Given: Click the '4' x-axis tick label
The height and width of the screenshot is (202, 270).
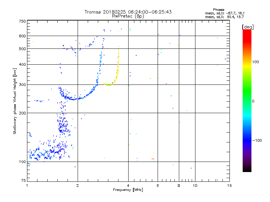Looking at the screenshot, I should coord(128,186).
